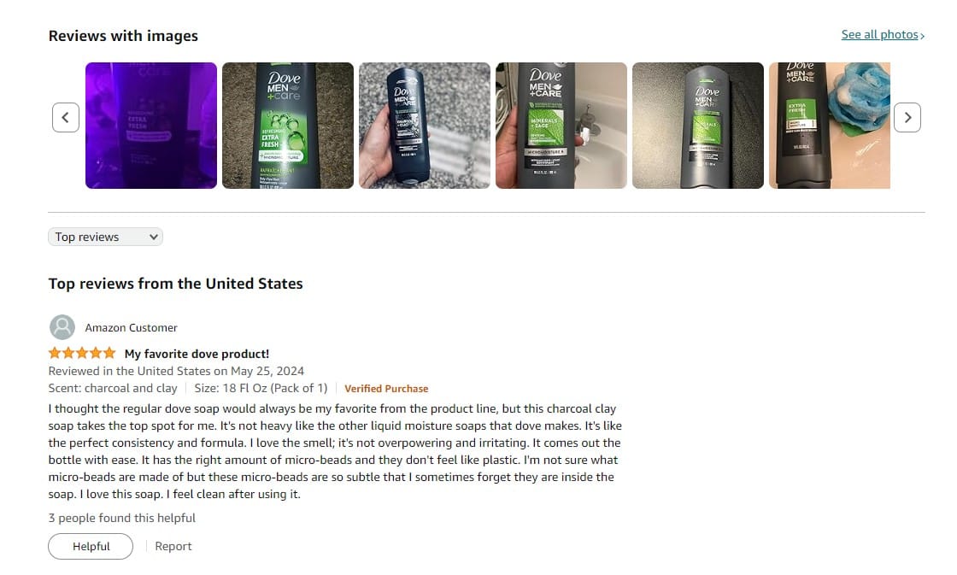The image size is (957, 575).
Task: View the gray bottle on dark surface photo
Action: click(698, 125)
